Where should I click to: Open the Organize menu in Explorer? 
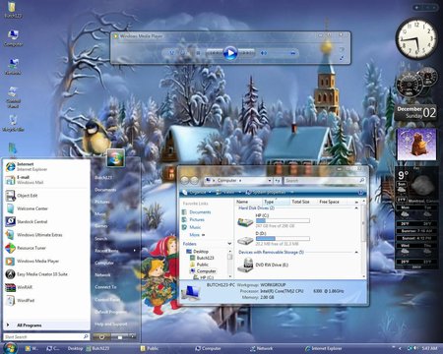(x=196, y=193)
